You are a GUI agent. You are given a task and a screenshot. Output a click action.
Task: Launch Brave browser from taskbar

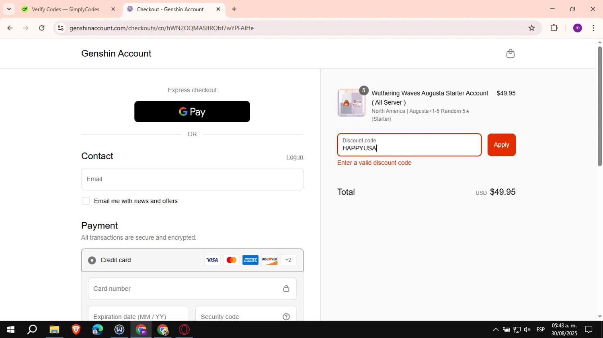(76, 330)
